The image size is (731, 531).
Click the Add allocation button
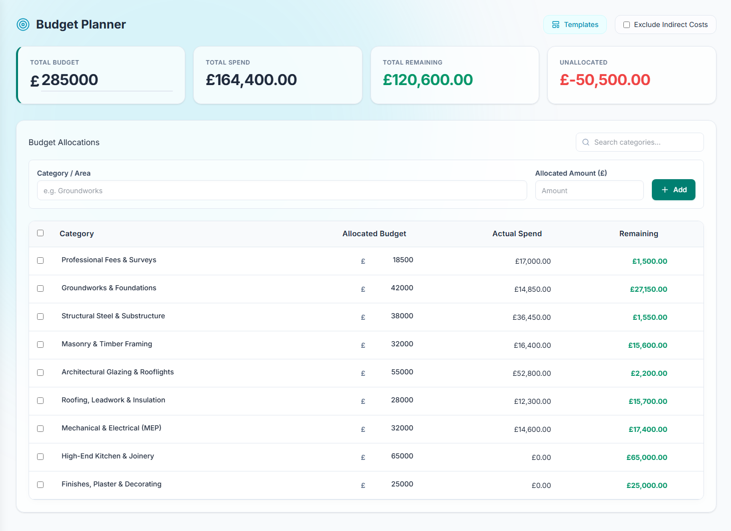673,190
